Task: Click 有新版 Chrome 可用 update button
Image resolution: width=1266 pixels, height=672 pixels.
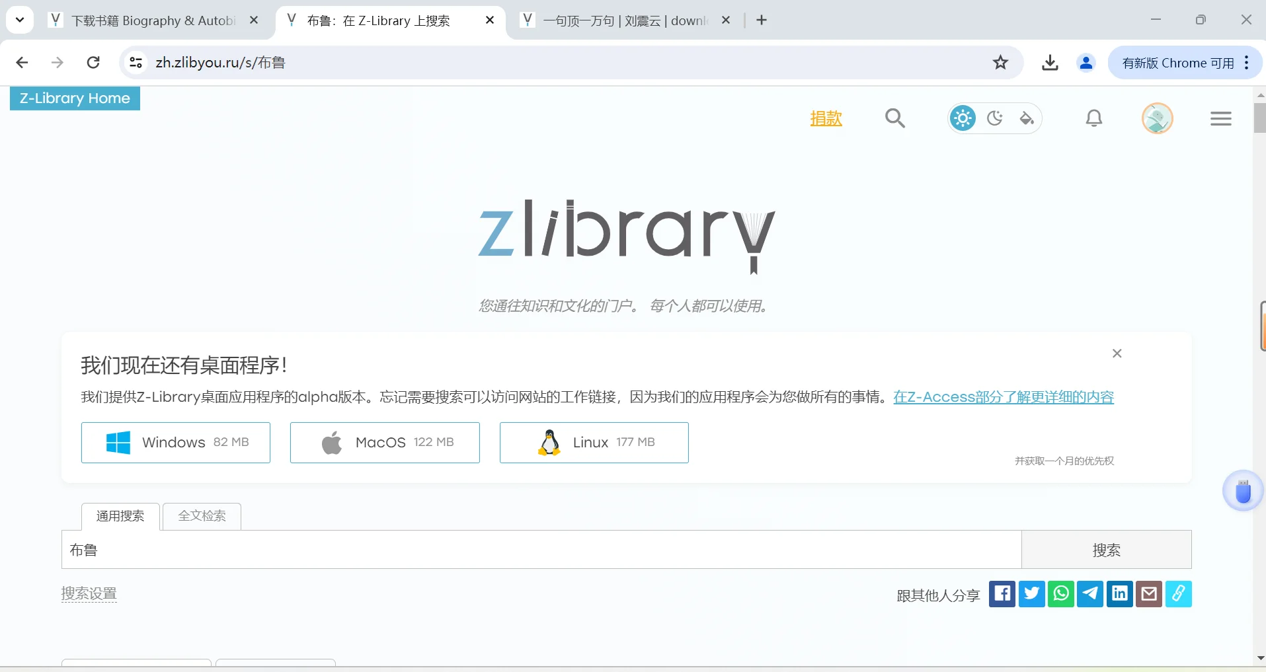Action: [1177, 63]
